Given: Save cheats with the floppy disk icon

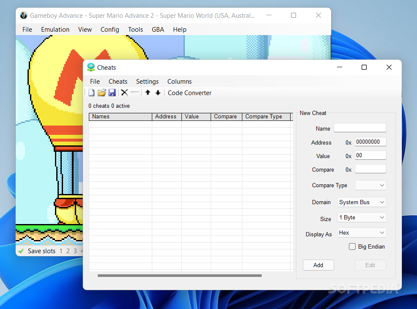Looking at the screenshot, I should (112, 93).
